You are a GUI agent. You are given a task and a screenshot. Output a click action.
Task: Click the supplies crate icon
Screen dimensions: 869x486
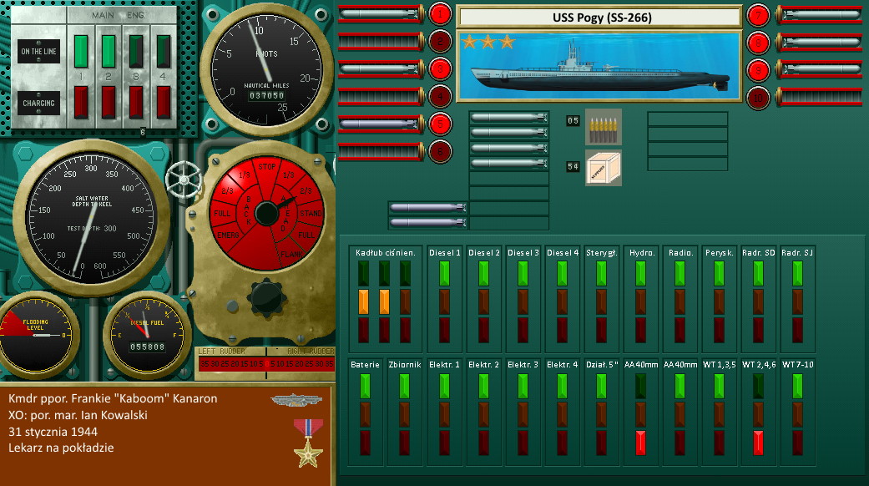point(603,167)
